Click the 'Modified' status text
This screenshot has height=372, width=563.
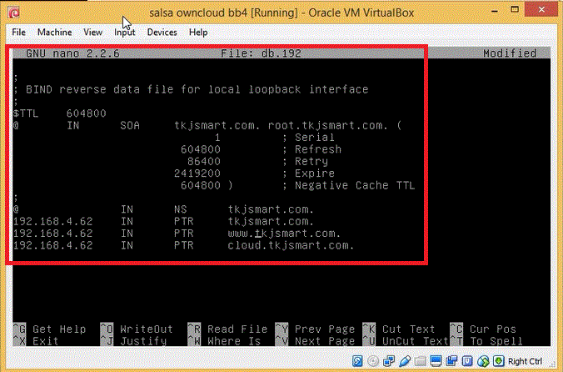coord(510,53)
